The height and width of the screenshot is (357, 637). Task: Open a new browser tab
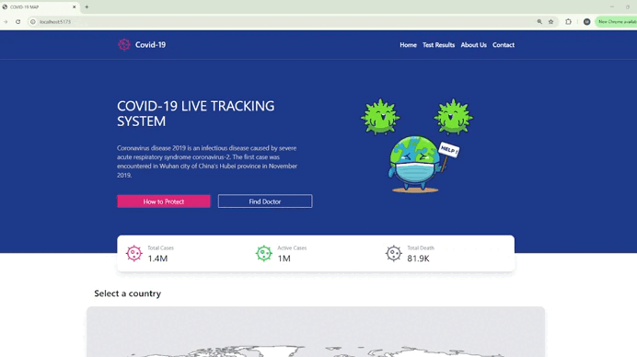click(x=87, y=7)
